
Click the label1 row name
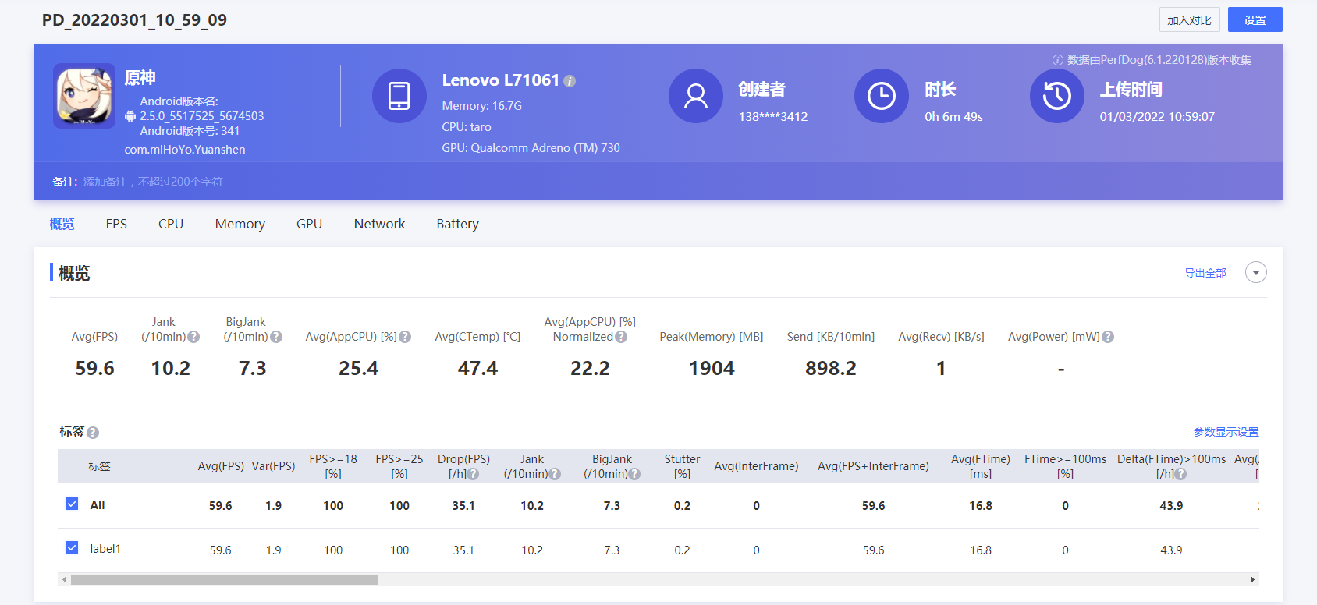pos(105,549)
